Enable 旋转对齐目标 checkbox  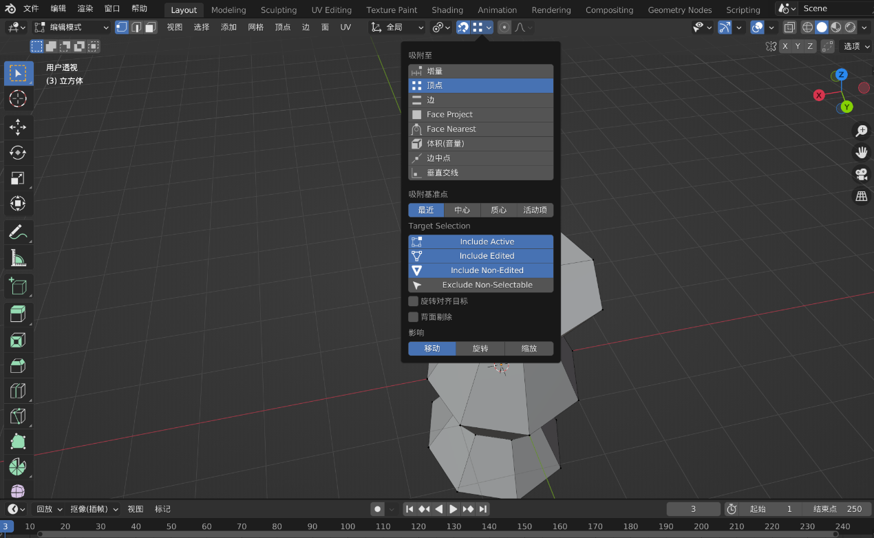414,301
